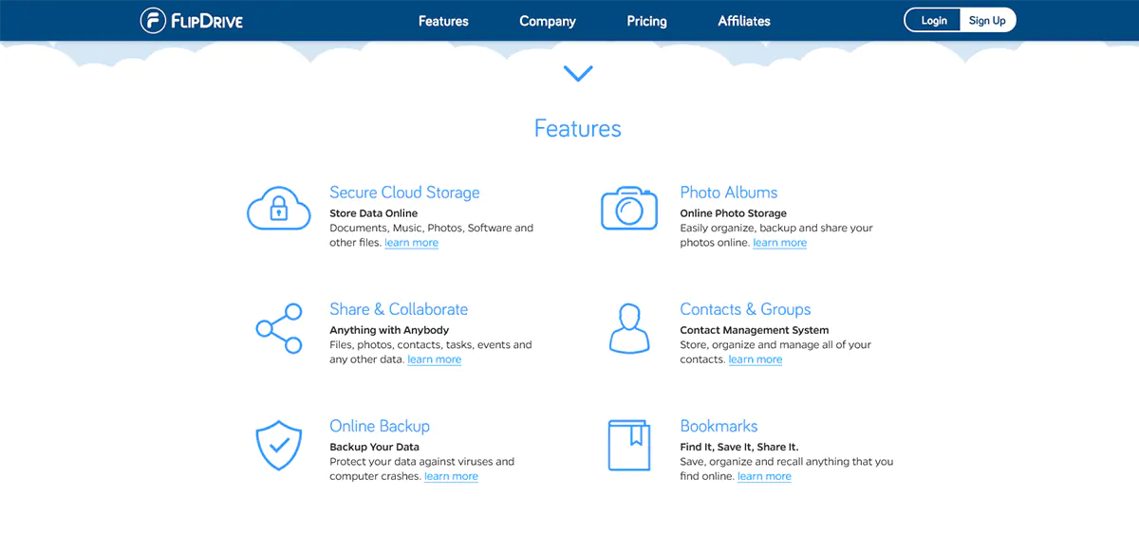Open the Affiliates nav link

pos(744,21)
